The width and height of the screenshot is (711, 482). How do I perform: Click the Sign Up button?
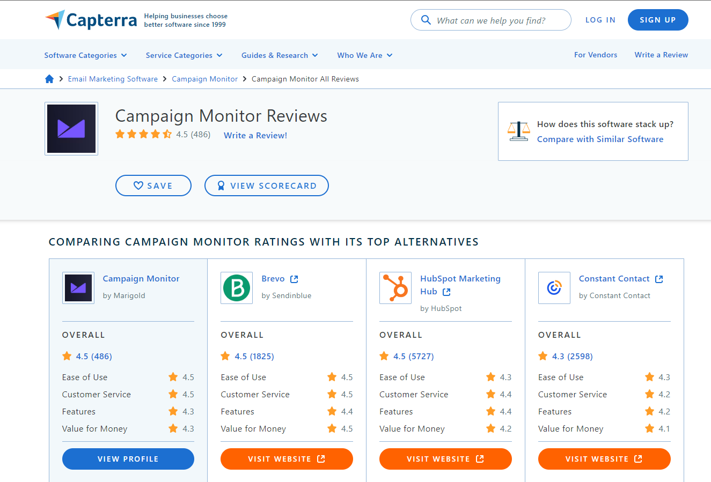[x=658, y=20]
